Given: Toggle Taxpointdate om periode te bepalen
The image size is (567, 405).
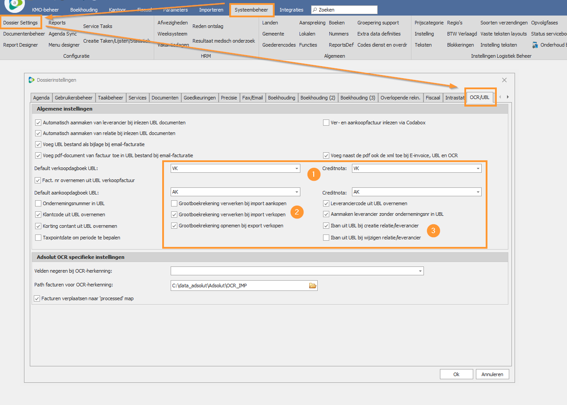Looking at the screenshot, I should [38, 238].
